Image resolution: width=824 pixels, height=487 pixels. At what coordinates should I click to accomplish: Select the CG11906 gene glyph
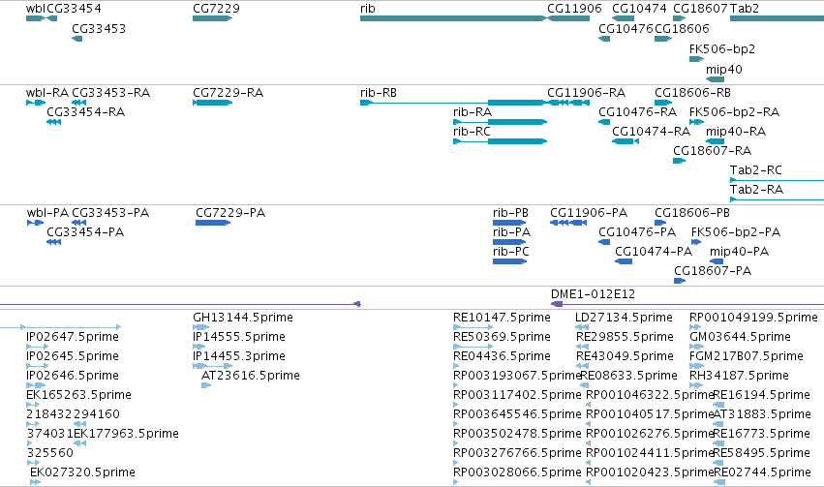(x=568, y=18)
